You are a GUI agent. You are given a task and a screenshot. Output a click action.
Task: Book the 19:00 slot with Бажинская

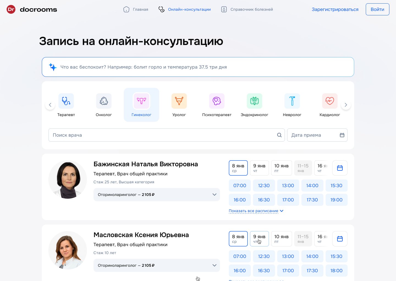pos(337,200)
